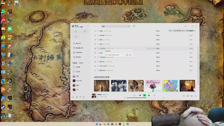Open the WeChat desktop icon

[x=10, y=29]
